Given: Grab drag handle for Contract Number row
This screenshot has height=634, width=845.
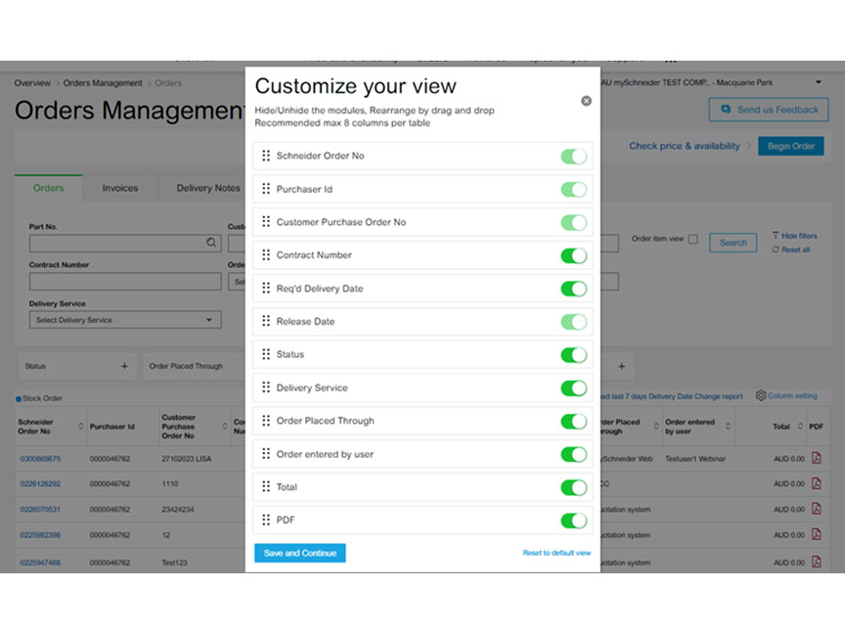Looking at the screenshot, I should tap(266, 255).
